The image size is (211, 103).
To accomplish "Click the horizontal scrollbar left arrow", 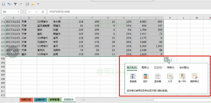I will coord(152,100).
